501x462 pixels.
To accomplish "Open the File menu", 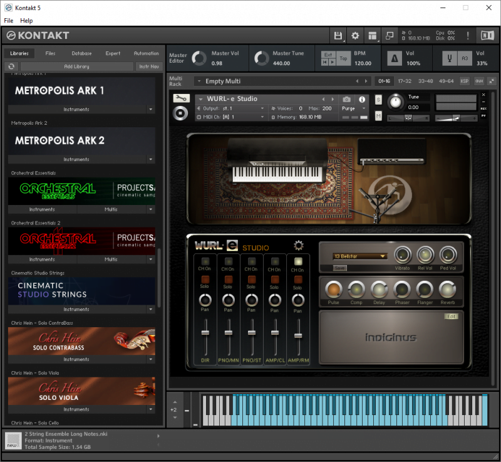I will point(9,21).
